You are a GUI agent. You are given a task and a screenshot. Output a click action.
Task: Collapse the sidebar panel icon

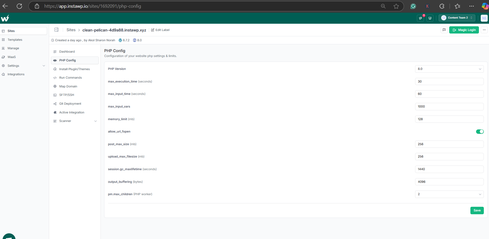pos(56,30)
